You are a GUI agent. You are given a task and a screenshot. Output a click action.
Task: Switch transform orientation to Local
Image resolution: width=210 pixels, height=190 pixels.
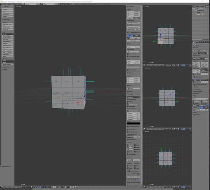137,18
